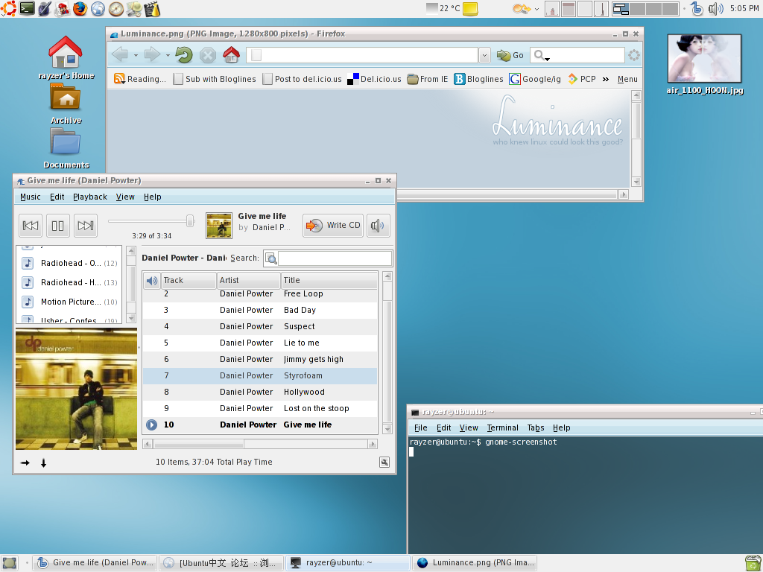Viewport: 763px width, 572px height.
Task: Select the song Hollywood
Action: coord(260,392)
